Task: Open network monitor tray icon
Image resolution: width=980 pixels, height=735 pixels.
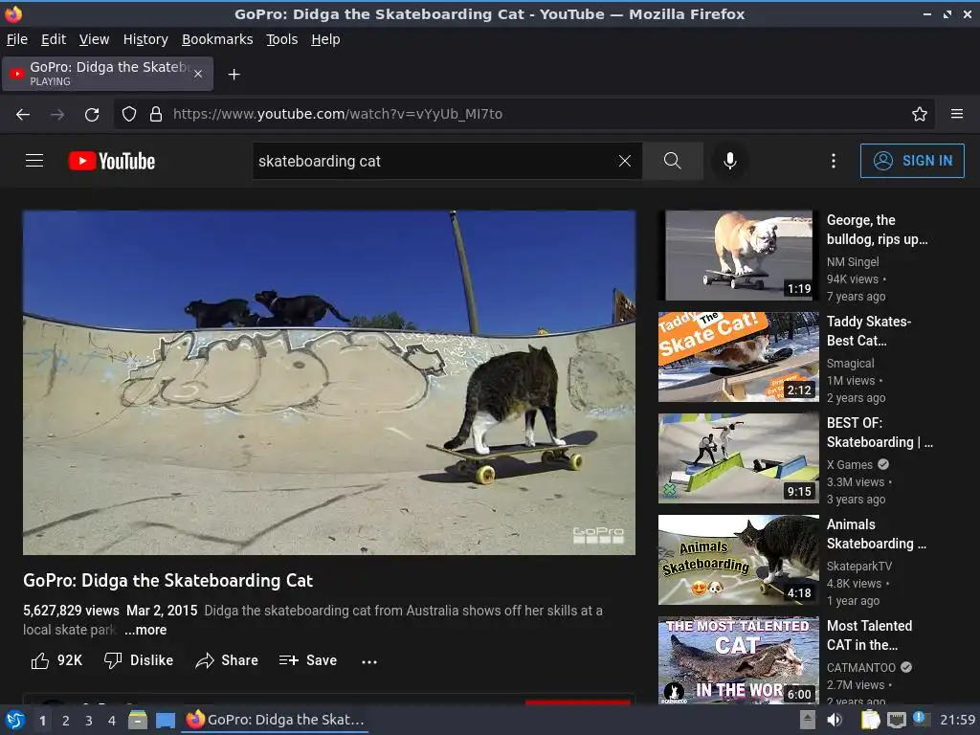Action: coord(896,720)
